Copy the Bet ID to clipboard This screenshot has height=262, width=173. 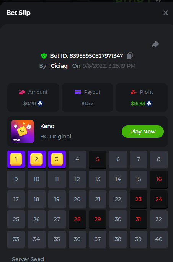point(130,55)
